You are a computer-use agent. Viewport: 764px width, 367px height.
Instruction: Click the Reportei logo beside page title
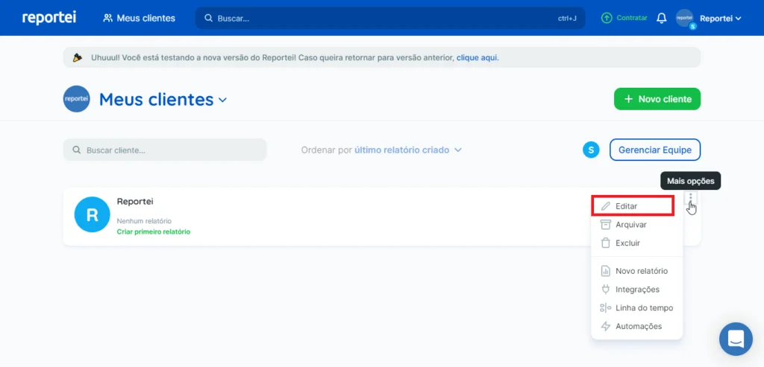[77, 99]
